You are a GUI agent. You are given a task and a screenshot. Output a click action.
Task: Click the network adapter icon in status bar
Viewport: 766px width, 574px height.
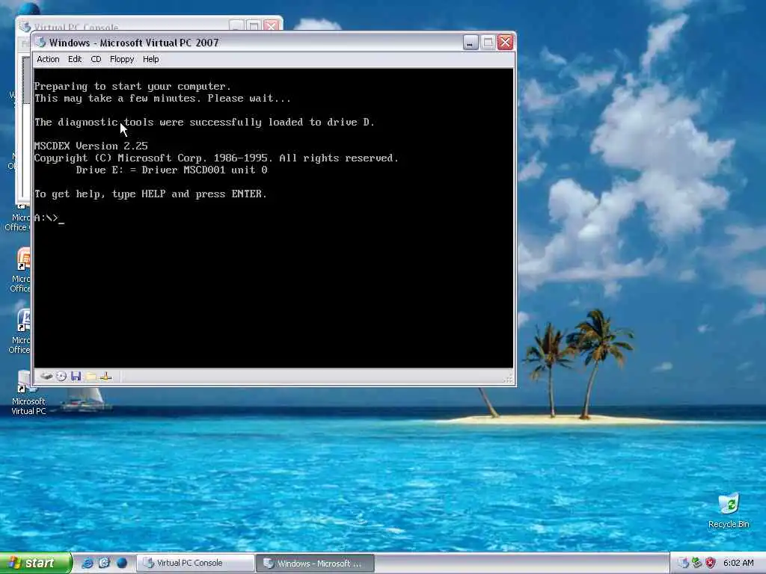coord(105,377)
